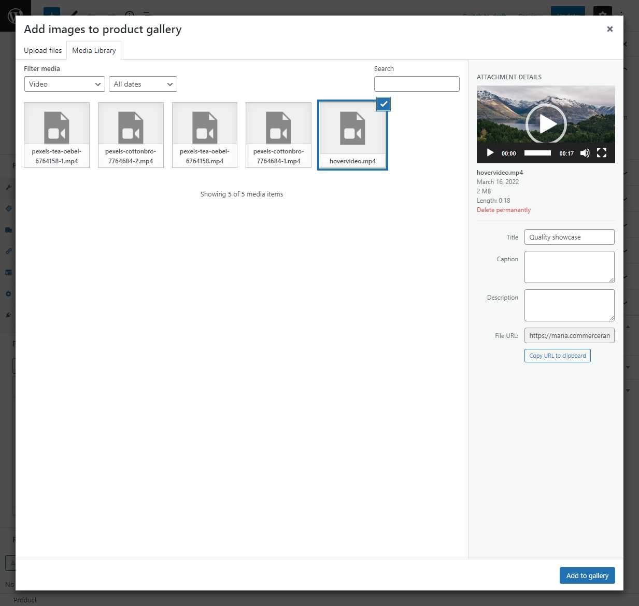Click the Add to gallery button

[x=587, y=575]
